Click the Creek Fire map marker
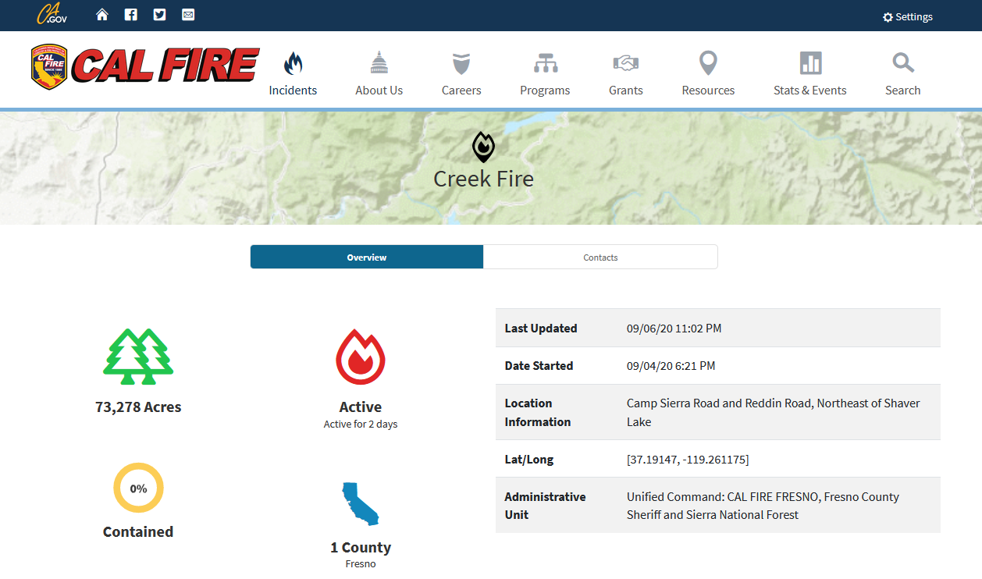This screenshot has height=579, width=982. point(484,147)
